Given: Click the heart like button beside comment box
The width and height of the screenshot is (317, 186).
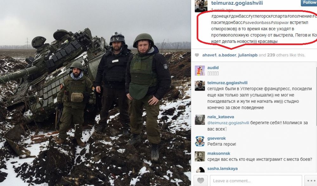Looking at the screenshot, I should click(x=201, y=181).
